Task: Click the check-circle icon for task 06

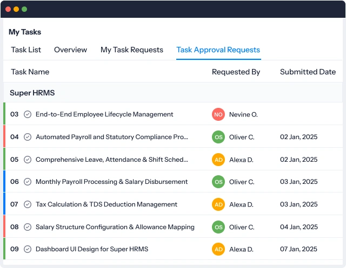Action: [28, 182]
